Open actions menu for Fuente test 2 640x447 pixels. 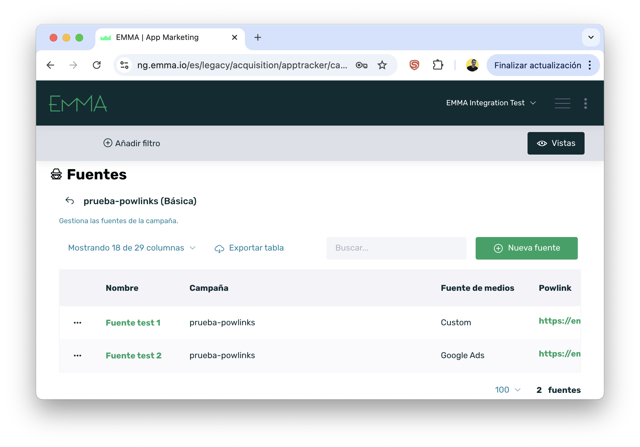77,356
